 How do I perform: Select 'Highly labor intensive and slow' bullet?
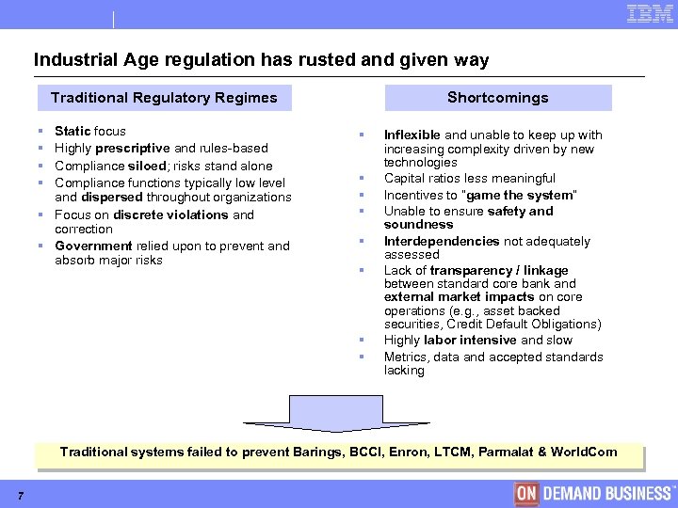[x=478, y=340]
